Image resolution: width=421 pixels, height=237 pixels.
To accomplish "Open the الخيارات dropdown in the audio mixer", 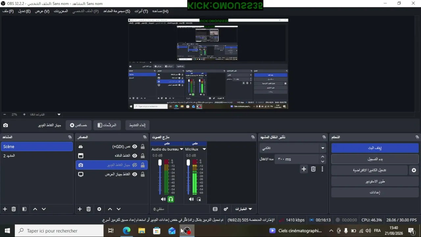I will coord(243,209).
